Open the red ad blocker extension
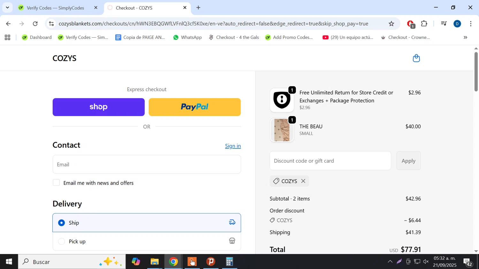This screenshot has width=479, height=269. (411, 24)
